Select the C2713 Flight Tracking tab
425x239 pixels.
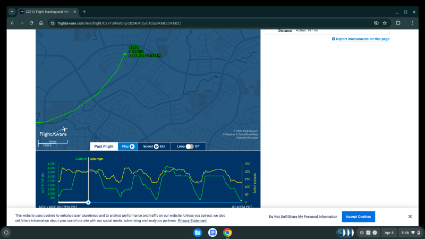48,12
